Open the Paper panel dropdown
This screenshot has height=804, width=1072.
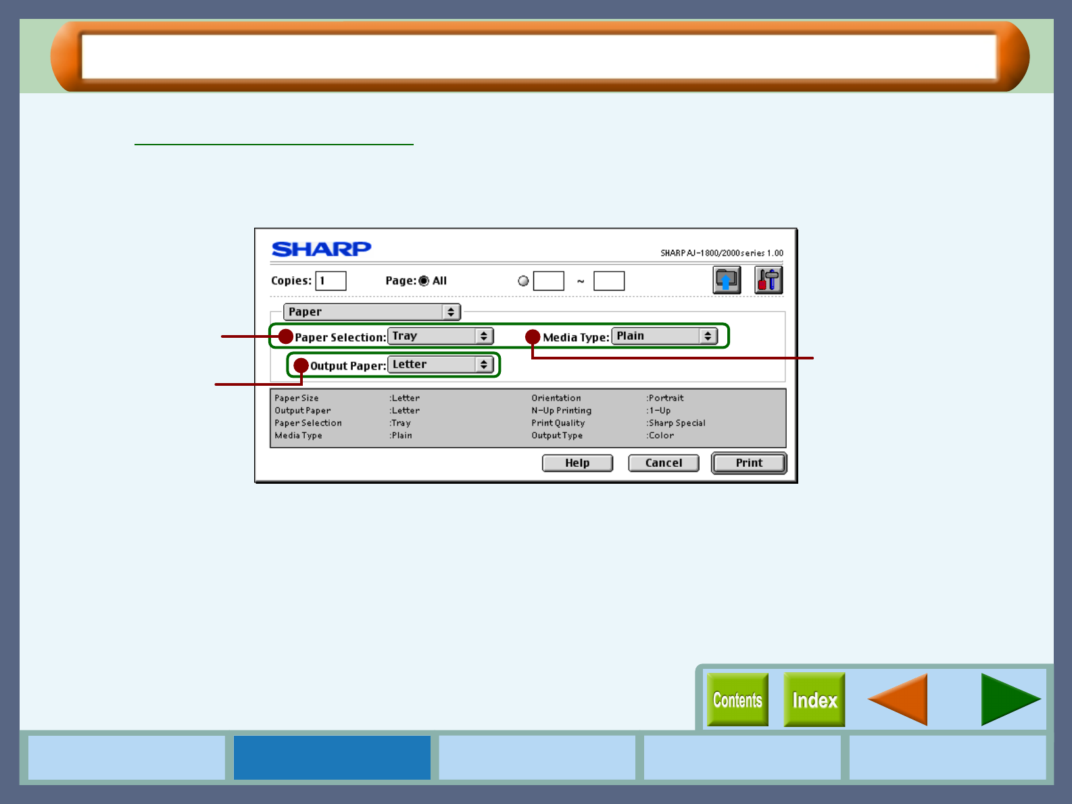point(372,311)
